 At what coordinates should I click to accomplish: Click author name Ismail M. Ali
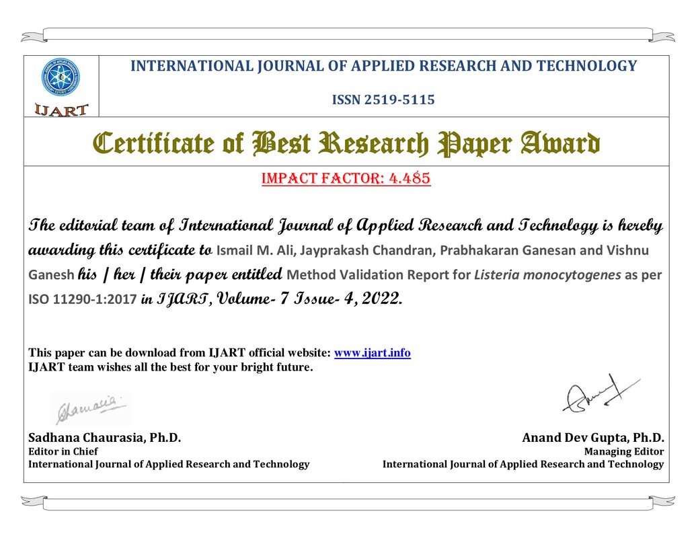pyautogui.click(x=255, y=250)
